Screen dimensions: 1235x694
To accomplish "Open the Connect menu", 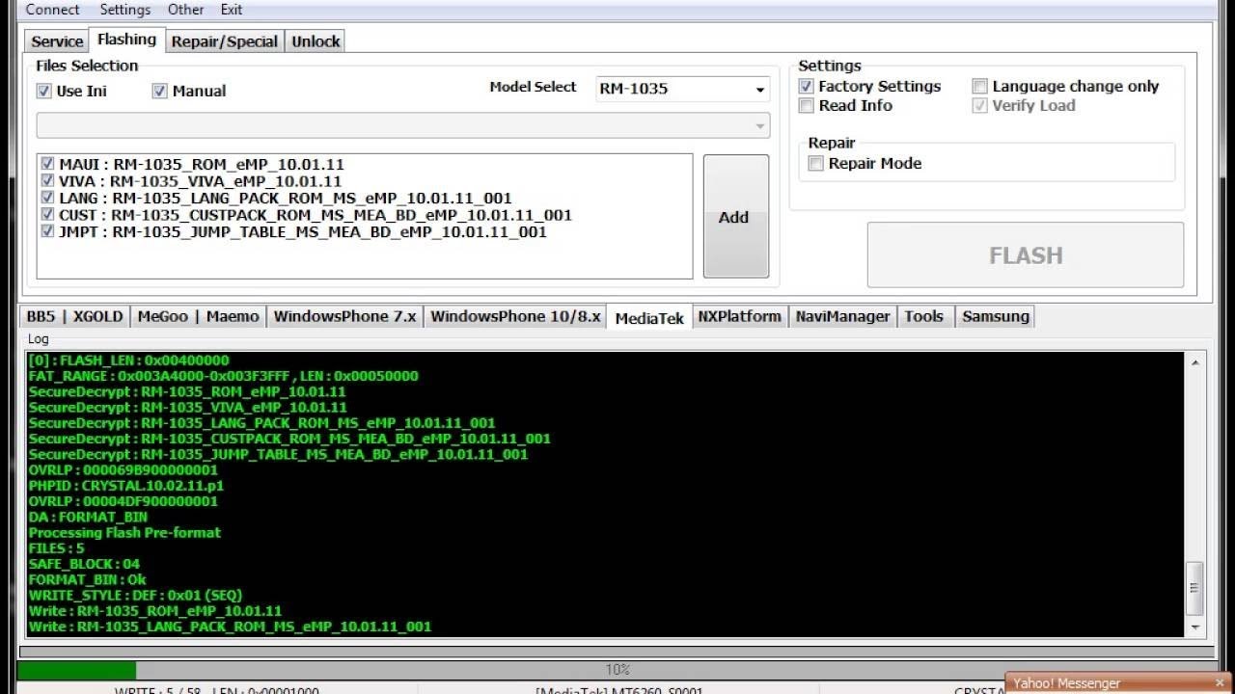I will coord(52,10).
